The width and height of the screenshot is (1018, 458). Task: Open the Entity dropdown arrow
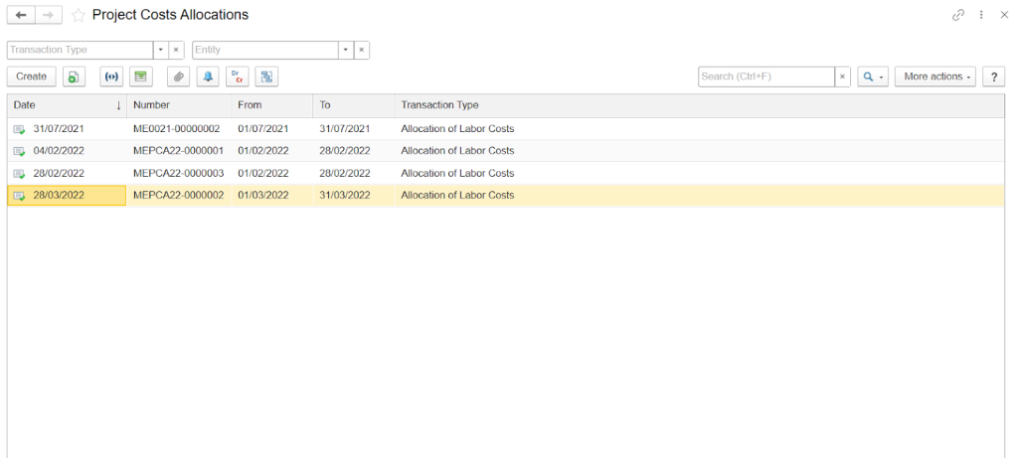click(x=346, y=50)
